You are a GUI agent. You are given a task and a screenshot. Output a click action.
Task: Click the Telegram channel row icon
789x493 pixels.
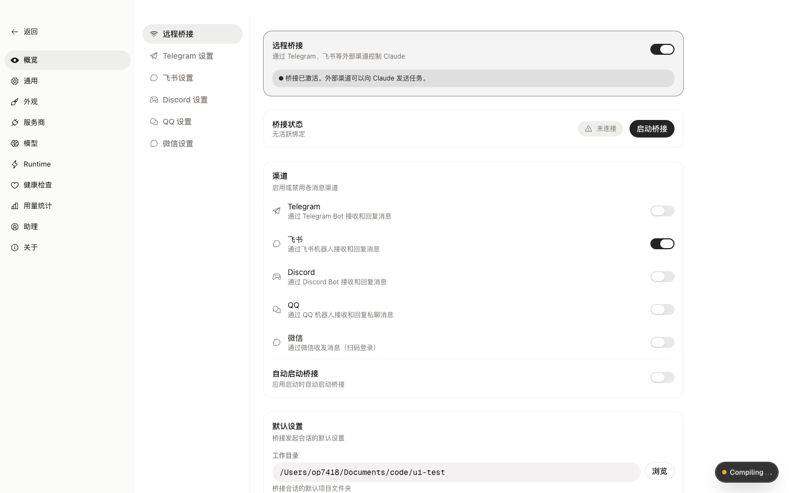tap(277, 211)
